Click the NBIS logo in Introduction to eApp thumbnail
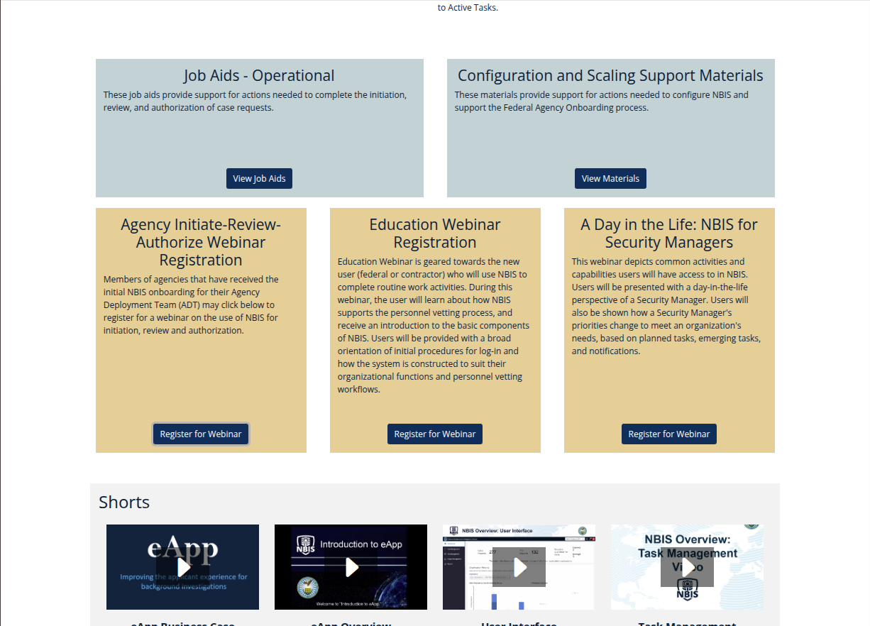This screenshot has height=626, width=870. pos(305,546)
